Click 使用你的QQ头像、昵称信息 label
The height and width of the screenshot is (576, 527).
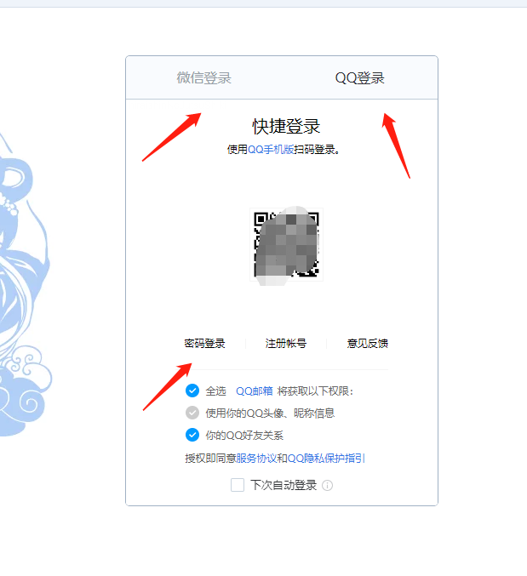coord(270,413)
